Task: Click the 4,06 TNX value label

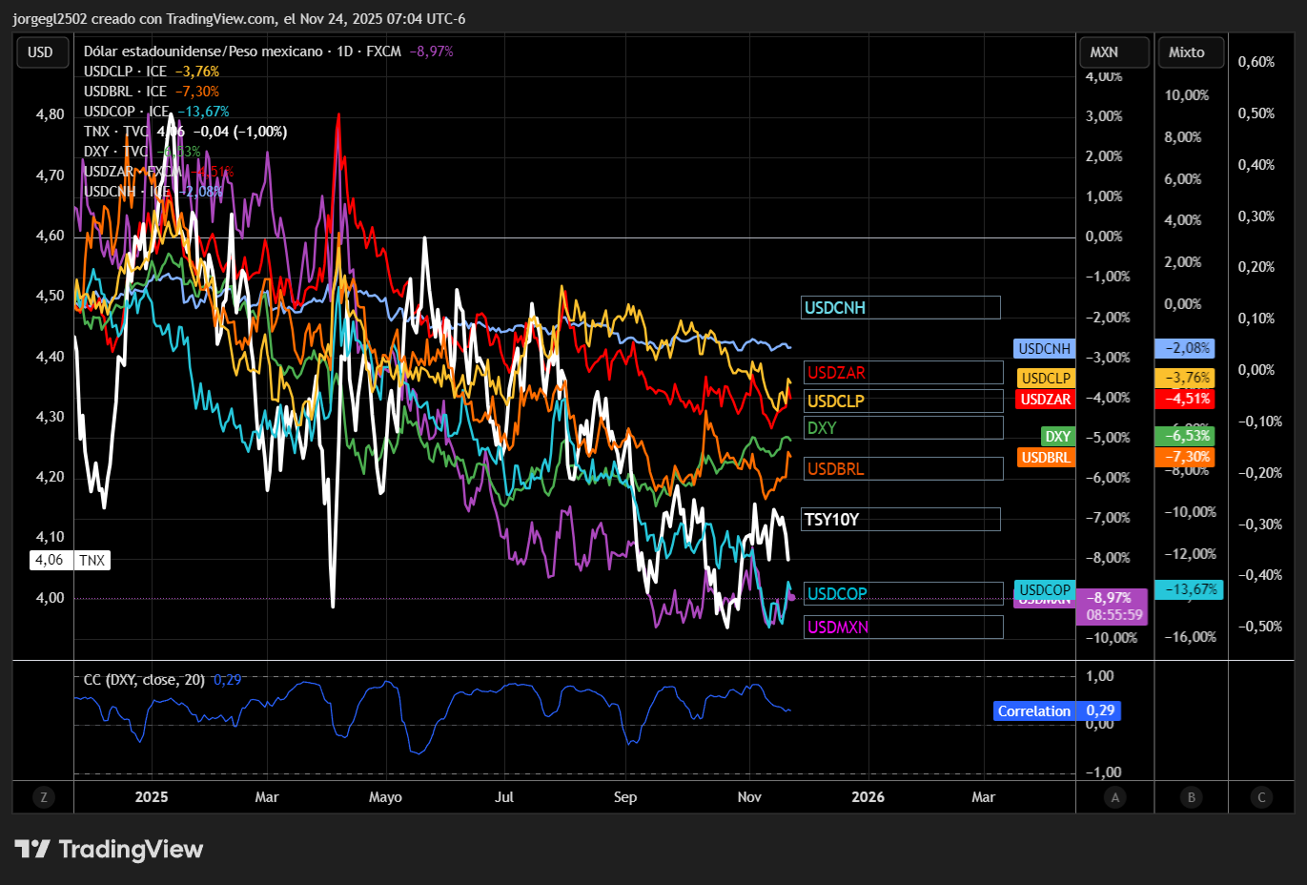Action: 50,560
